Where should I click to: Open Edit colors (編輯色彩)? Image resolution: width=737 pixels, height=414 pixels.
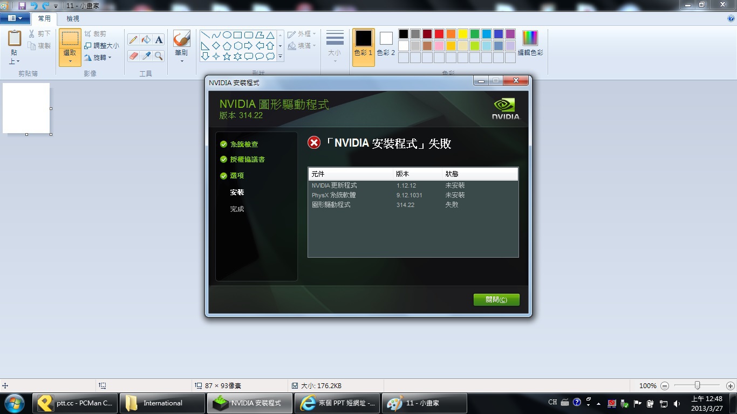tap(530, 43)
